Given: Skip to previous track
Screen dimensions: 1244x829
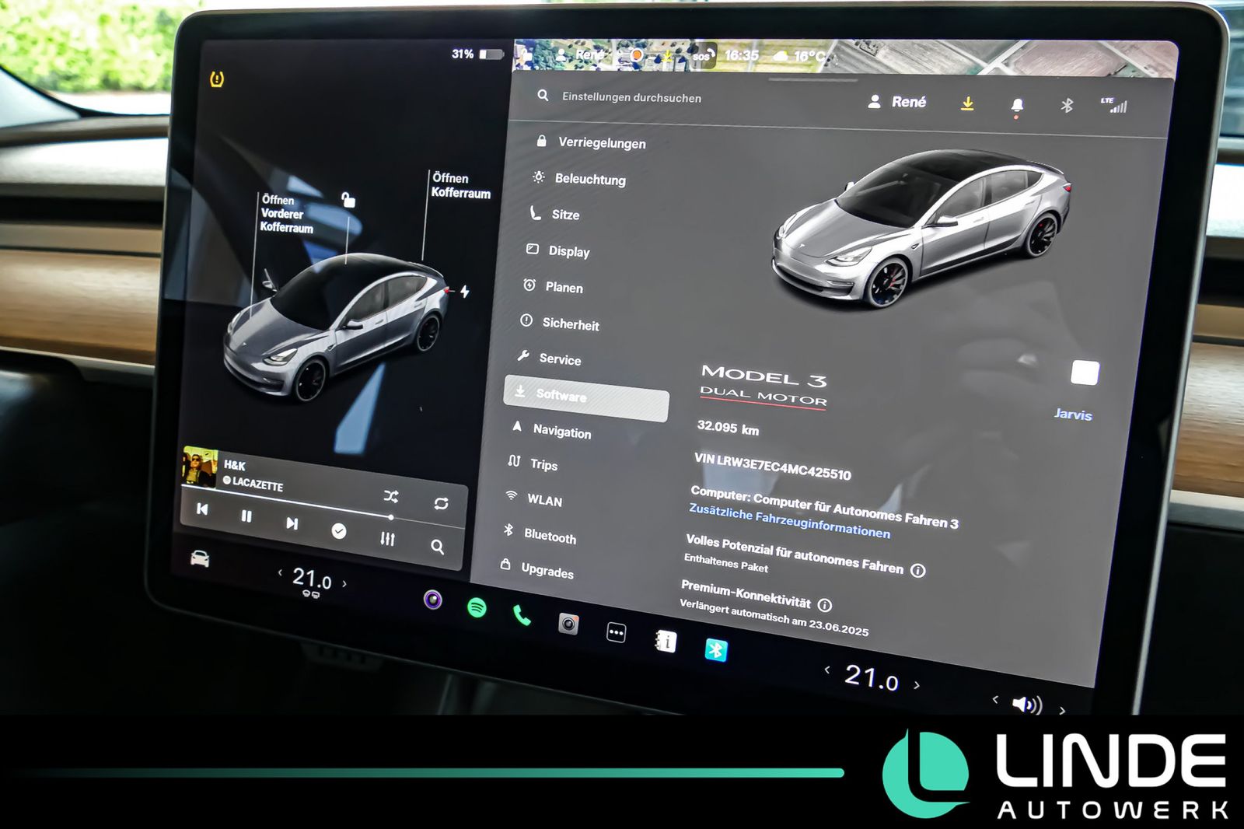Looking at the screenshot, I should 202,509.
